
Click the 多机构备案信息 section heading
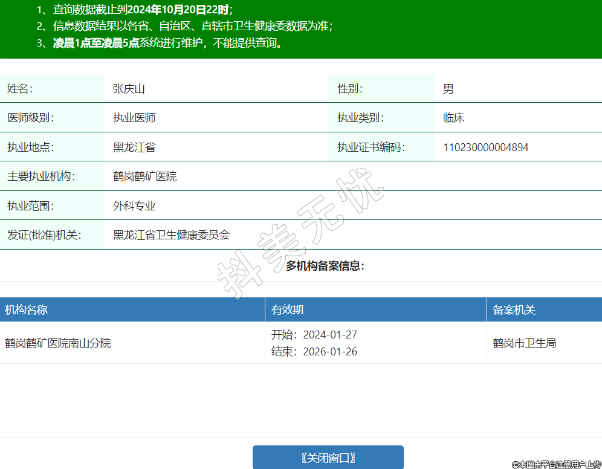click(x=325, y=266)
